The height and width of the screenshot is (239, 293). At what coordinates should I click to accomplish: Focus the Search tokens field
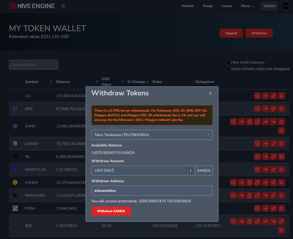click(x=34, y=65)
